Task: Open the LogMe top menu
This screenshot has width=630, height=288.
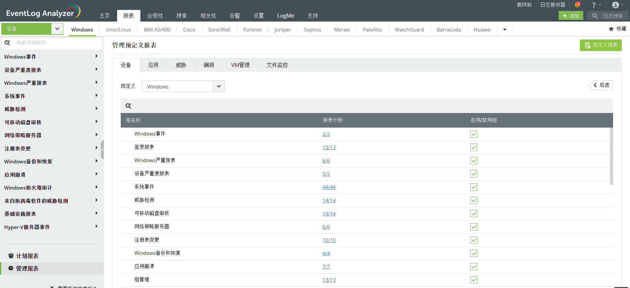Action: [286, 16]
